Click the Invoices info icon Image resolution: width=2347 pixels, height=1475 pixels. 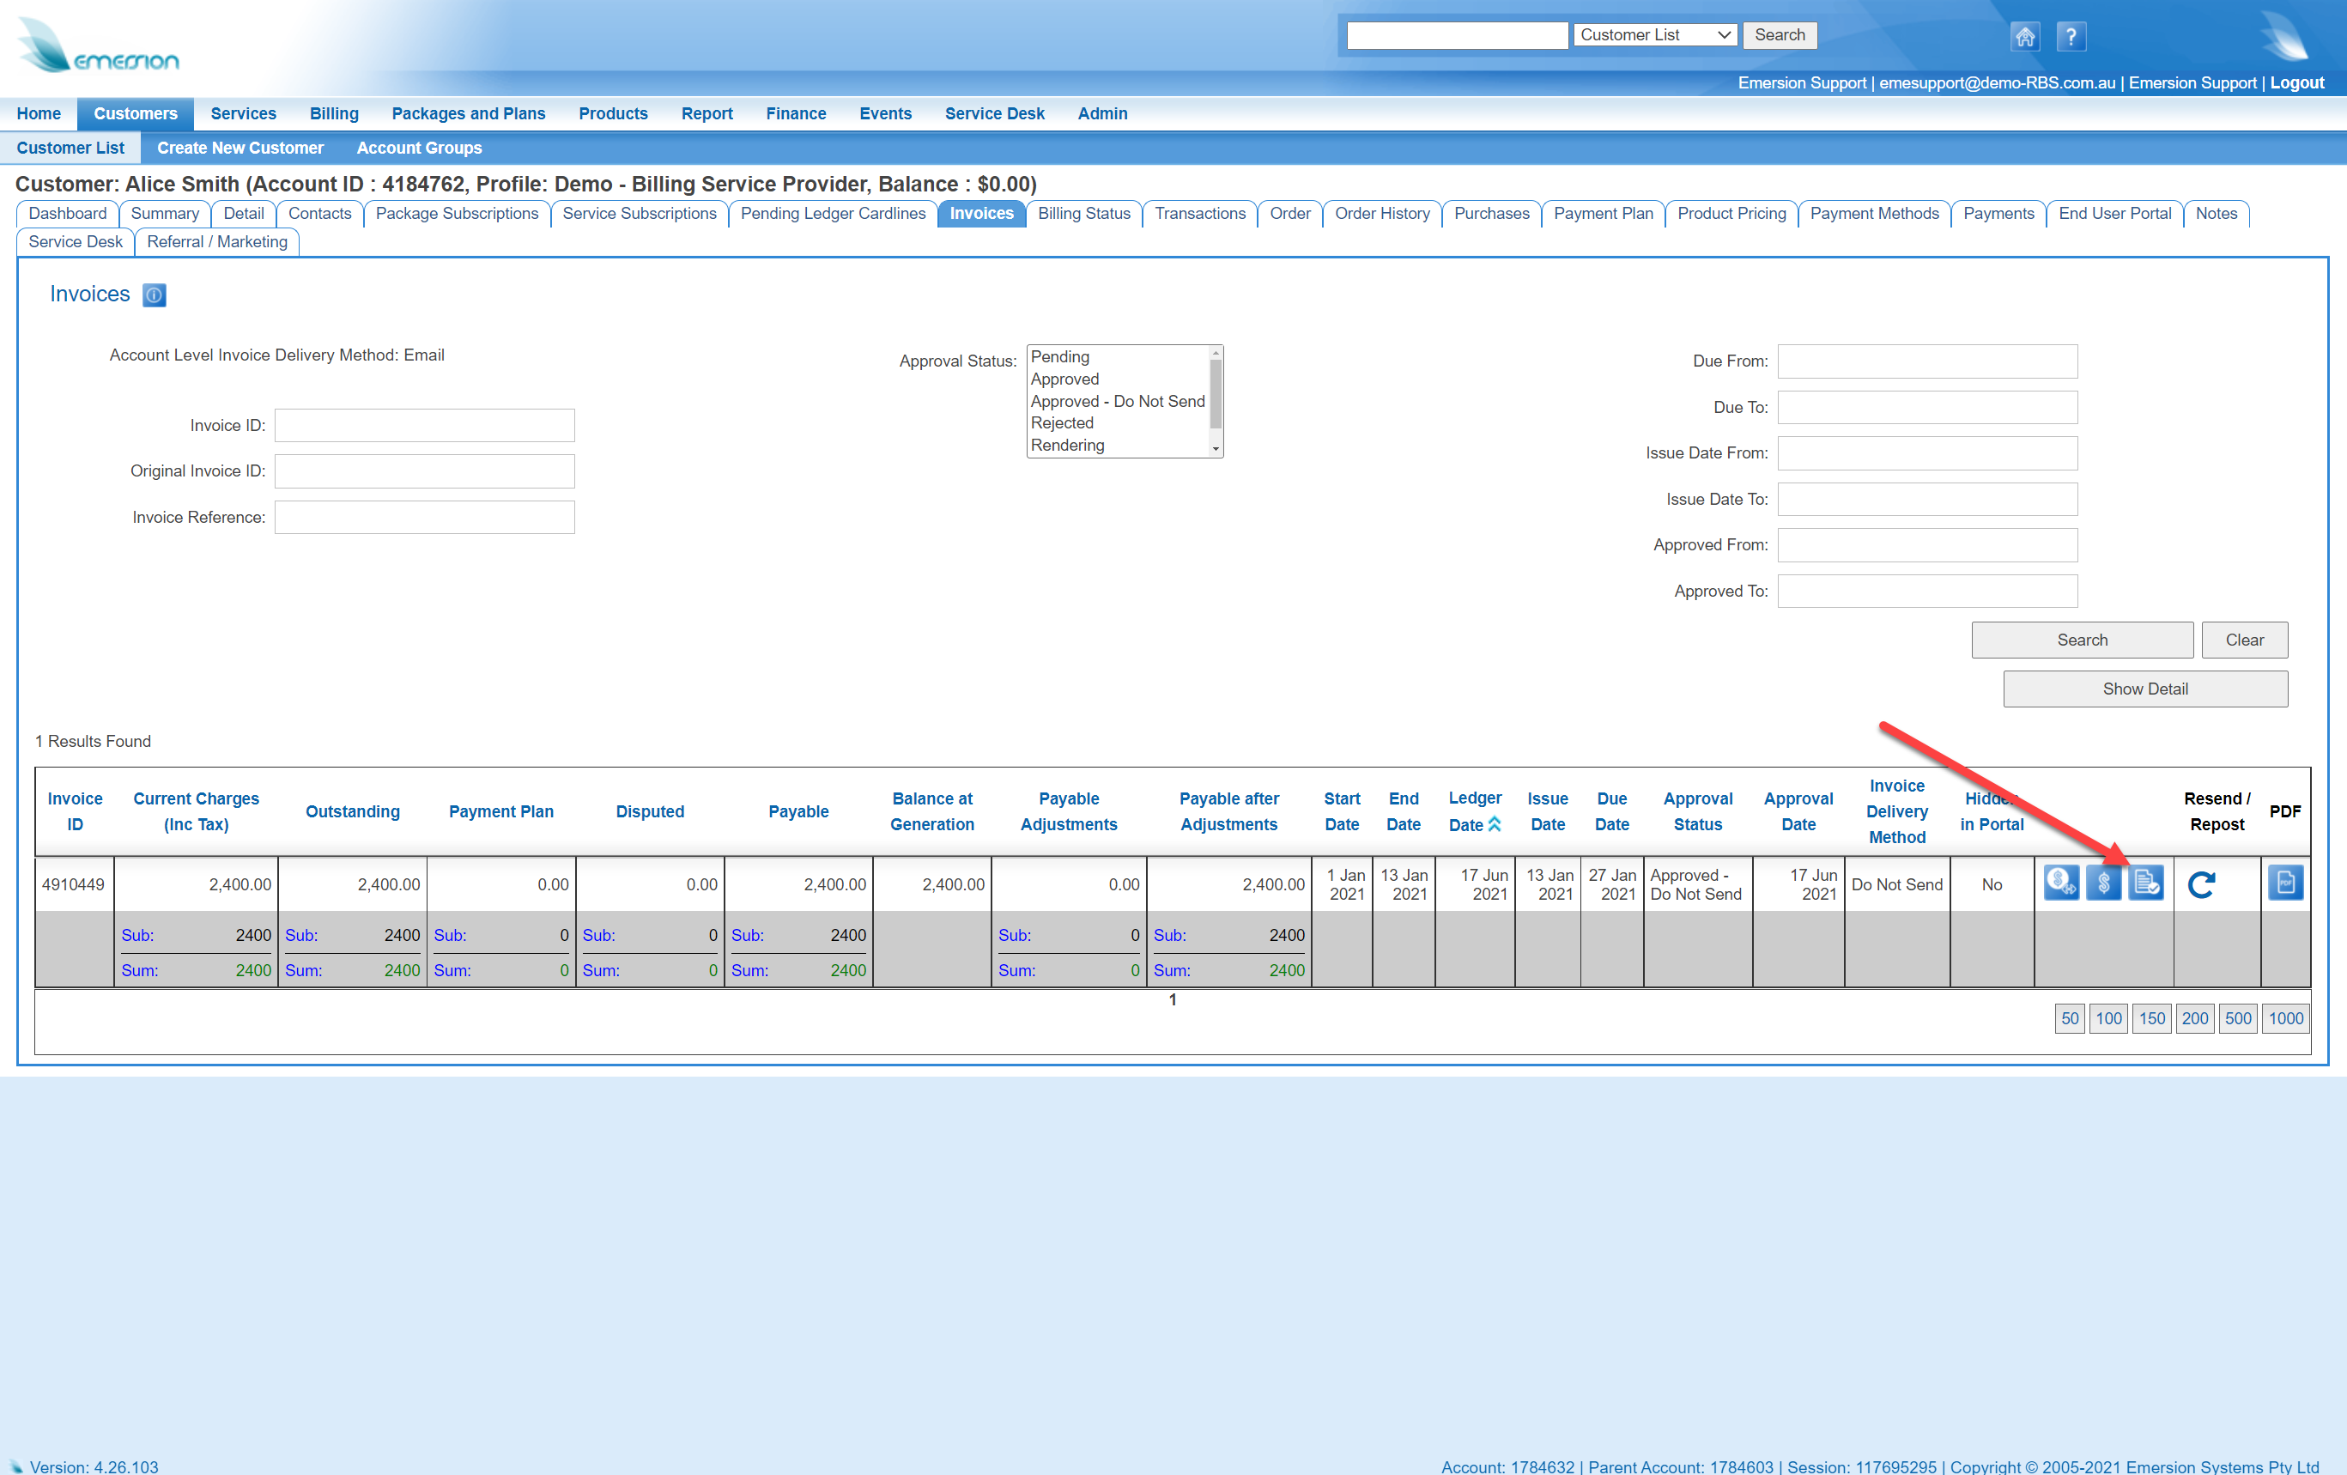[x=154, y=294]
